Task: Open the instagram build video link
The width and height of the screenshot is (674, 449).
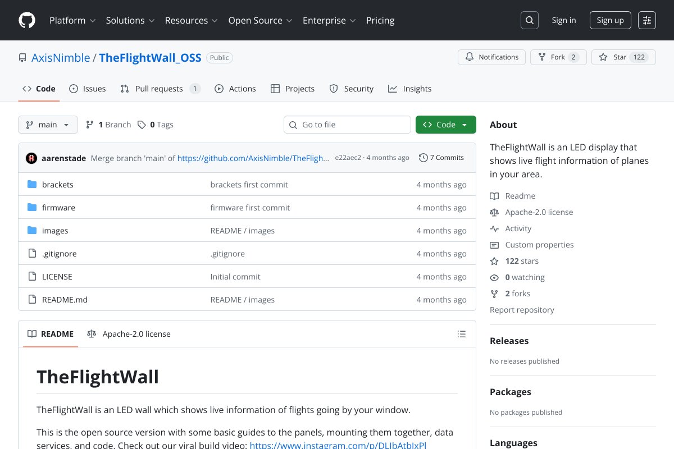Action: pyautogui.click(x=338, y=446)
